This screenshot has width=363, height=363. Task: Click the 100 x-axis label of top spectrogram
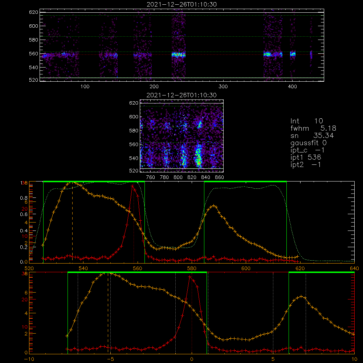tap(85, 87)
